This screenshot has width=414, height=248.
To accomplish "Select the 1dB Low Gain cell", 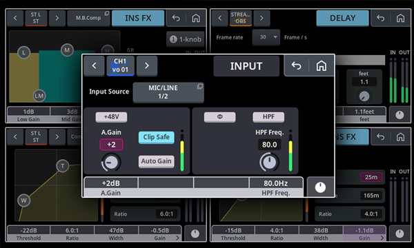I will 28,115.
